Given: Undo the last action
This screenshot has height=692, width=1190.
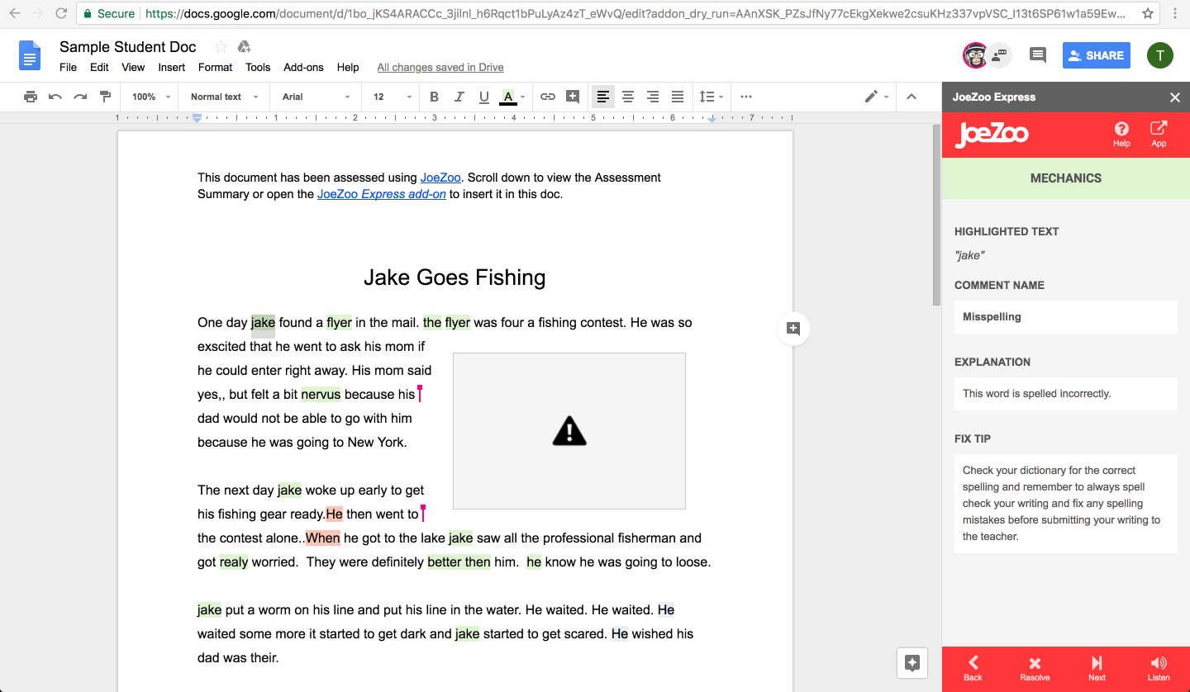Looking at the screenshot, I should pos(55,97).
